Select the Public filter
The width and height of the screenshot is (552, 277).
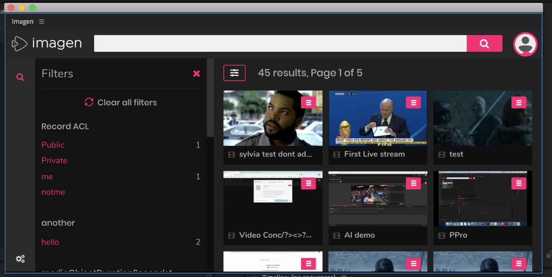point(53,145)
